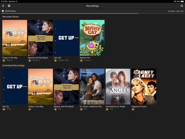Open Dr. Quinn, Medicine Woman poster
Image resolution: width=185 pixels, height=139 pixels.
pos(92,87)
